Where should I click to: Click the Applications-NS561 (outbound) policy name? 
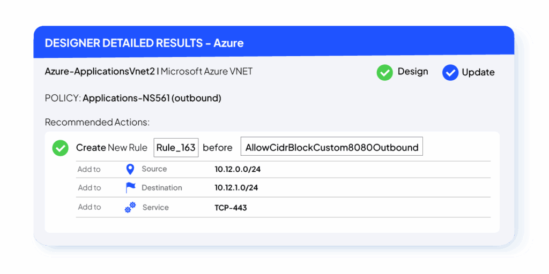click(x=152, y=98)
